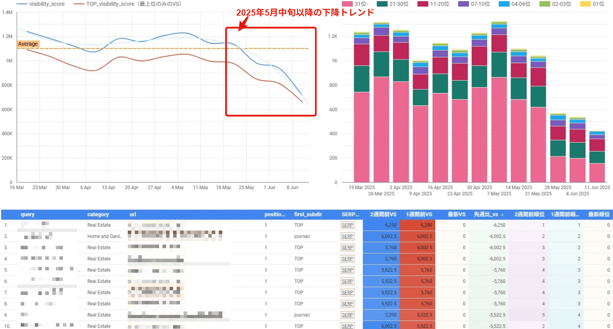Click the 25 May x-axis label
This screenshot has width=613, height=329.
[247, 188]
